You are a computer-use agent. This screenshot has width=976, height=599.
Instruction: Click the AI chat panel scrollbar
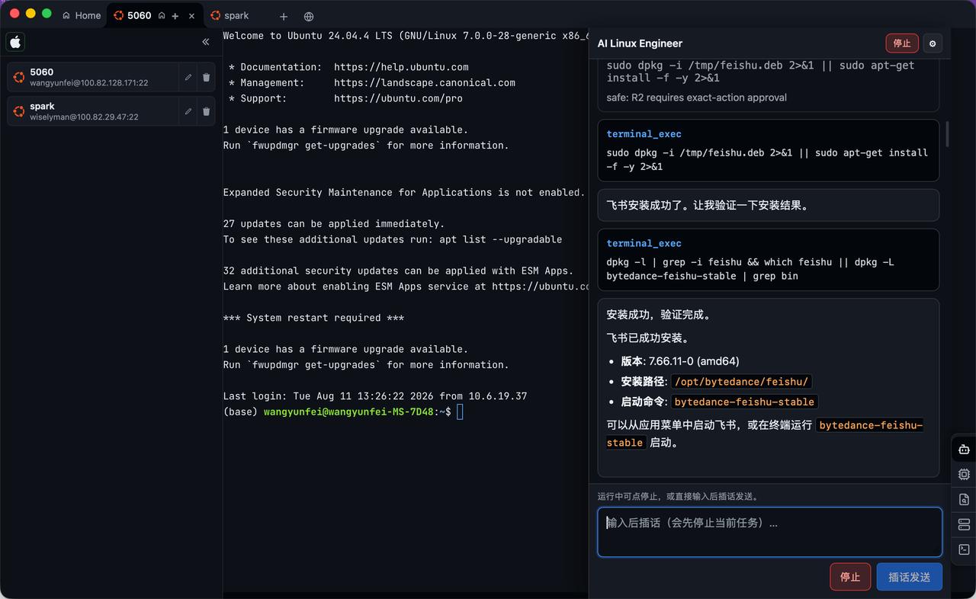coord(948,133)
